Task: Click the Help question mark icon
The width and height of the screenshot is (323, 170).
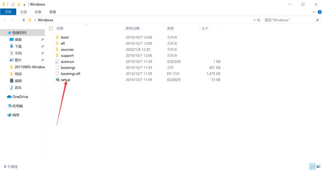Action: pyautogui.click(x=319, y=12)
